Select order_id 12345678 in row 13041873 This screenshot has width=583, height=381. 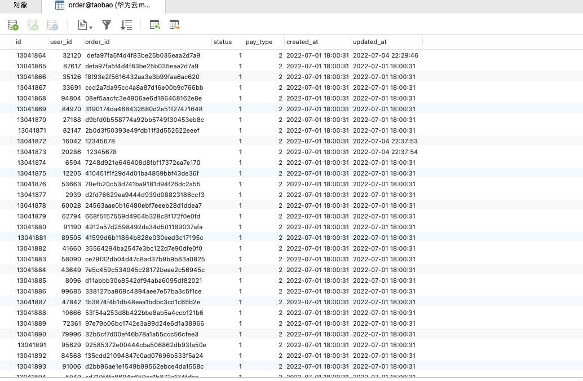[x=102, y=152]
